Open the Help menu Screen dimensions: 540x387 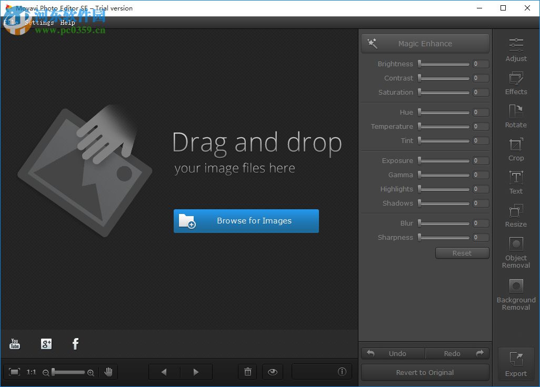(67, 23)
